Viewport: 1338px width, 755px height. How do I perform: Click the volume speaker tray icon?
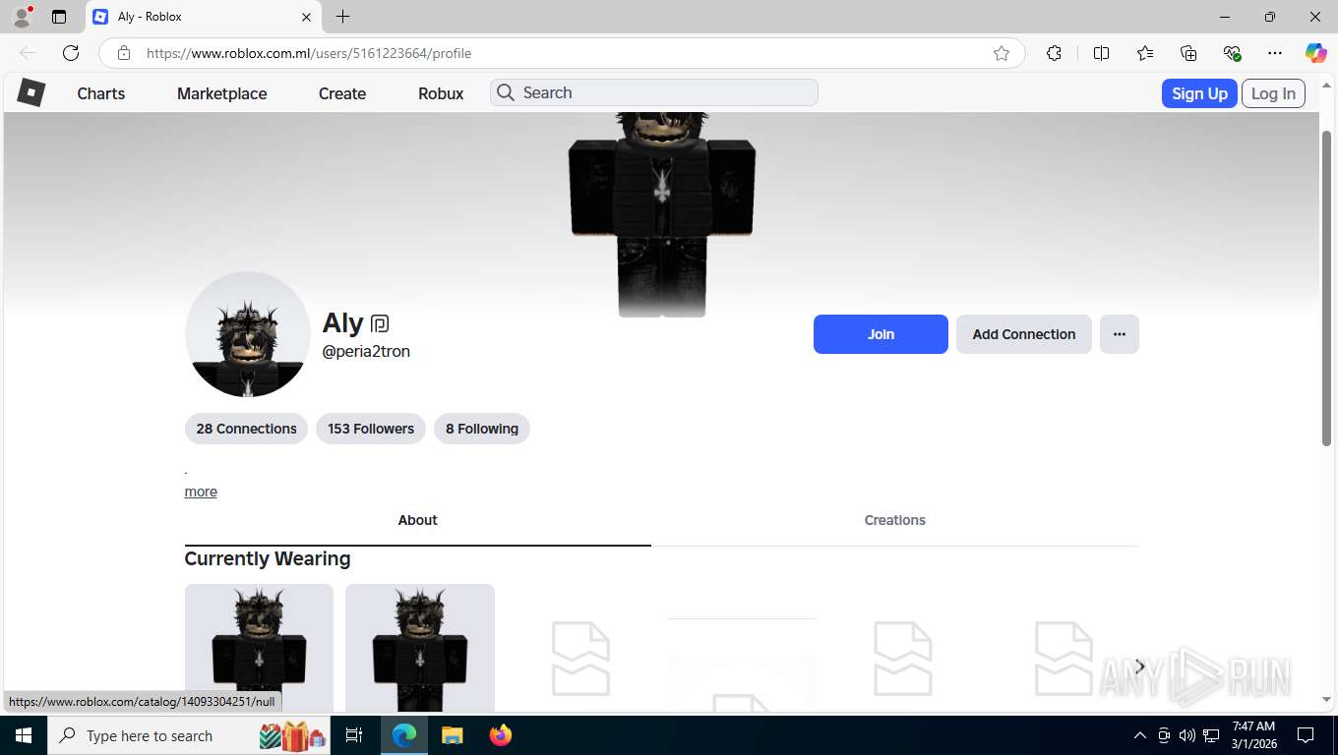point(1186,735)
